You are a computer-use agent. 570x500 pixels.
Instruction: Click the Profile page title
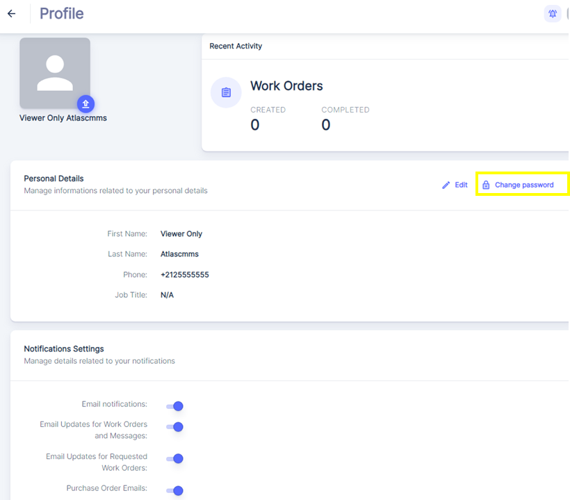(x=61, y=14)
